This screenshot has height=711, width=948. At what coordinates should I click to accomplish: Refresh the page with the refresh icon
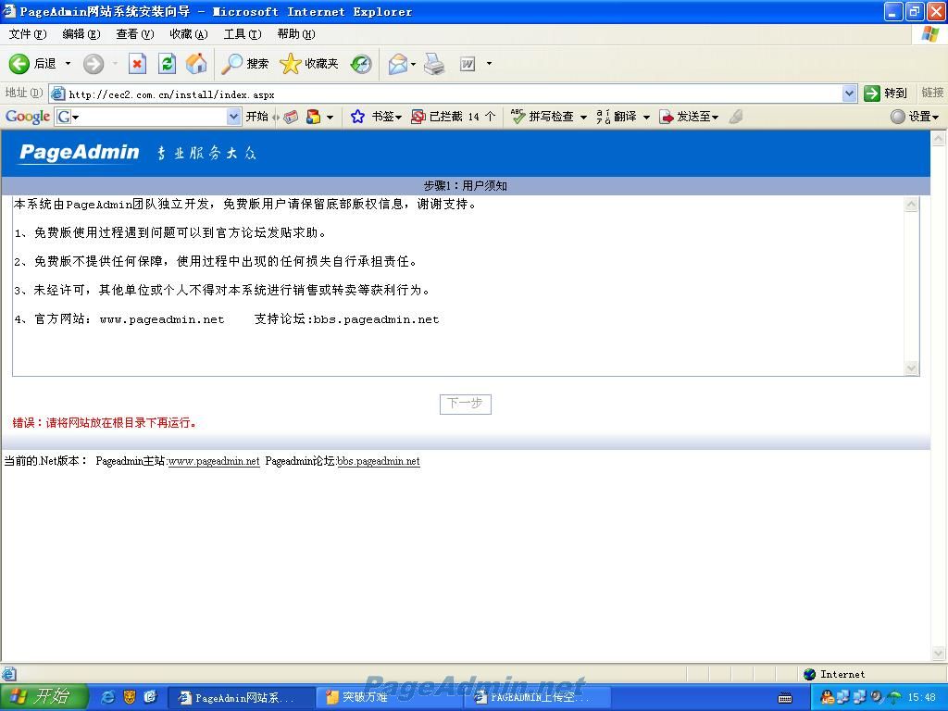click(x=167, y=63)
